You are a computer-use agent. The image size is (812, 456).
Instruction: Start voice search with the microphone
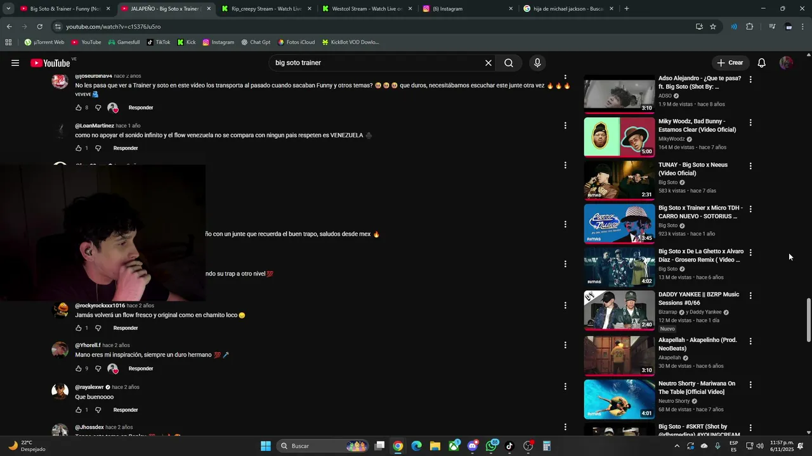point(537,63)
